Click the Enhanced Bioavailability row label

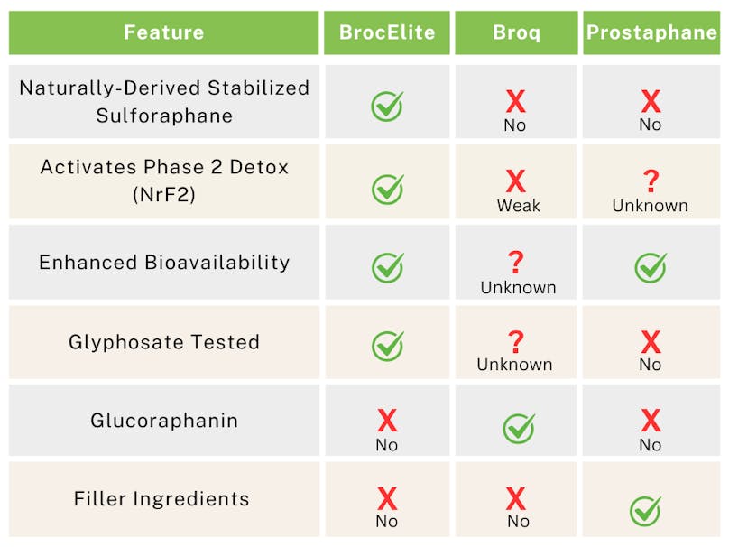coord(164,263)
